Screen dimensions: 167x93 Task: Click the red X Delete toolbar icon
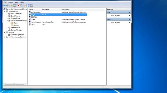click(19, 5)
